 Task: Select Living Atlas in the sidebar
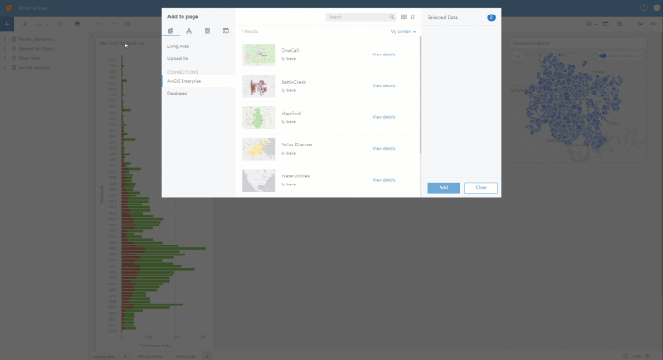click(x=178, y=46)
